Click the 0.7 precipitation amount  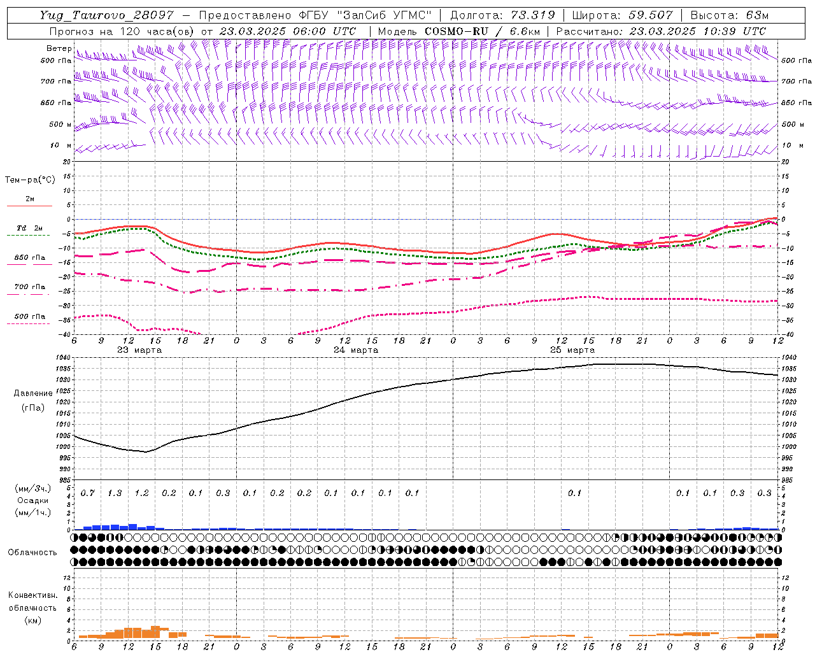click(87, 493)
